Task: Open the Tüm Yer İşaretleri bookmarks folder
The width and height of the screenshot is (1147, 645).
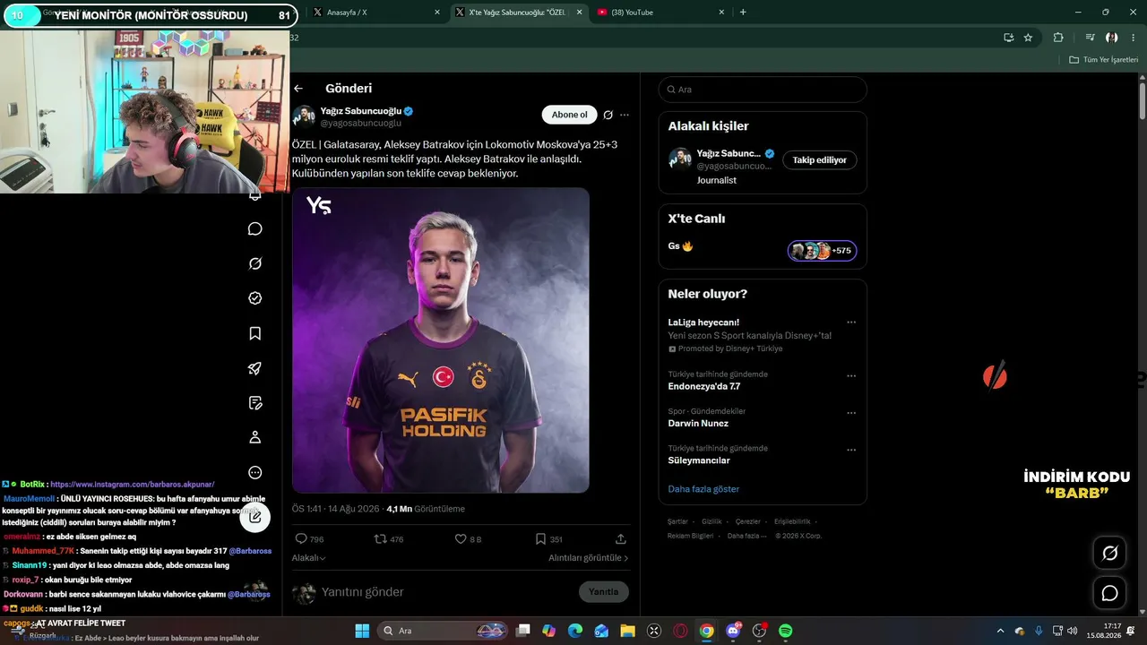Action: point(1103,60)
